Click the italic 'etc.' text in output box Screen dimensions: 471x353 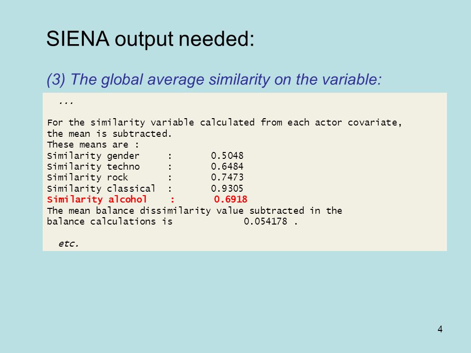(69, 244)
